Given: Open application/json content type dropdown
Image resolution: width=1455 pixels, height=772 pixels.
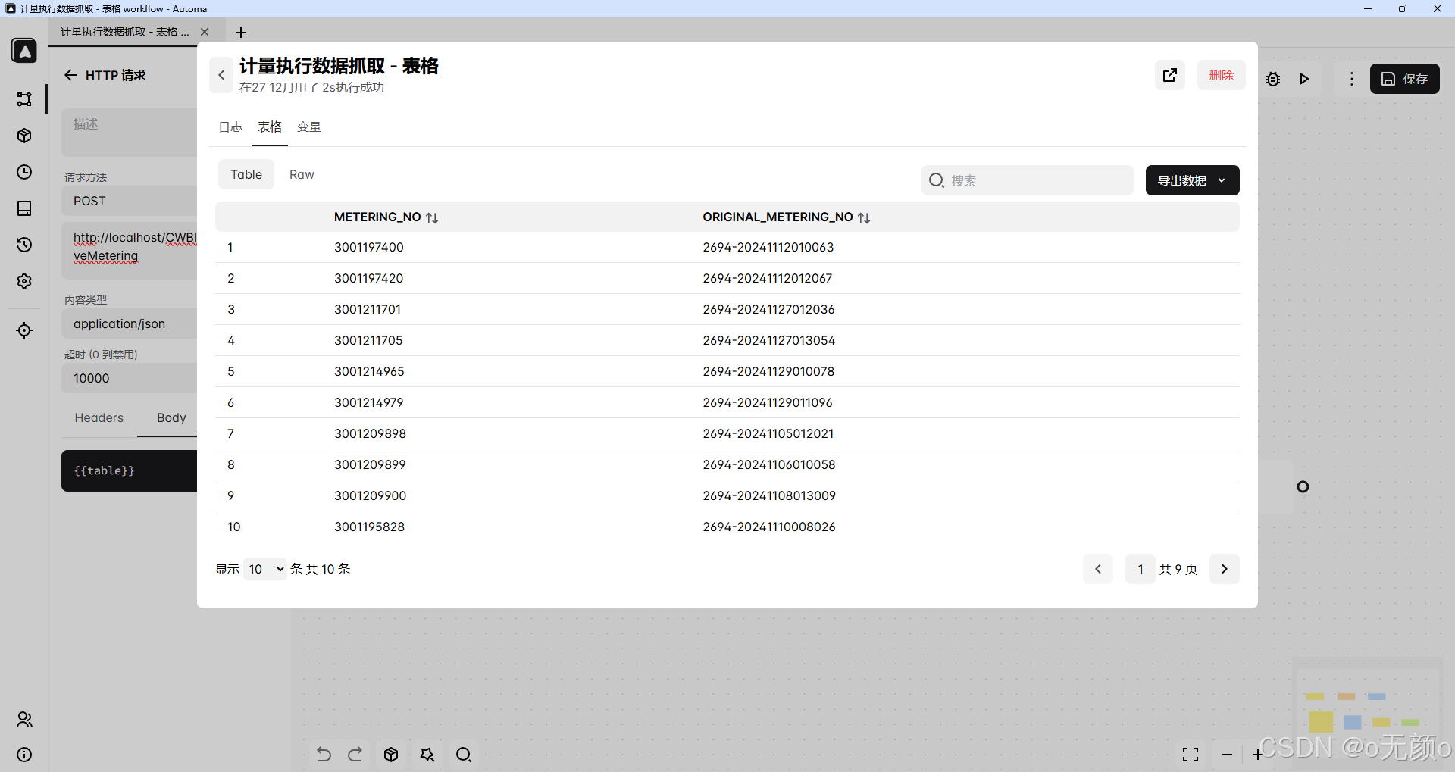Looking at the screenshot, I should click(x=130, y=323).
